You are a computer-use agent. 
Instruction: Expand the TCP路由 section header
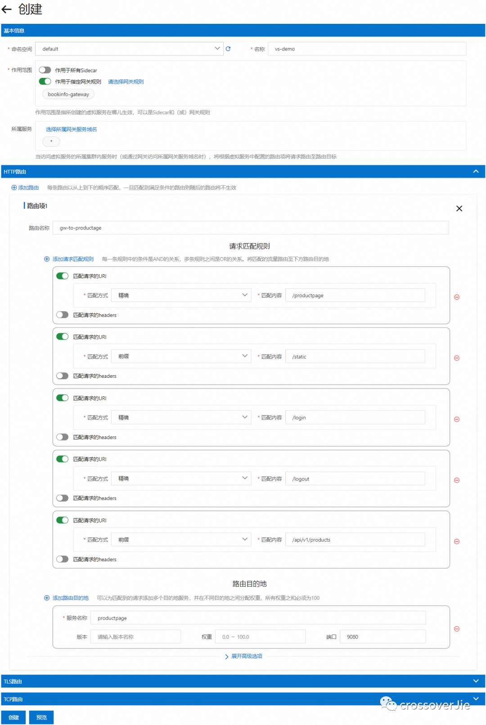[476, 699]
